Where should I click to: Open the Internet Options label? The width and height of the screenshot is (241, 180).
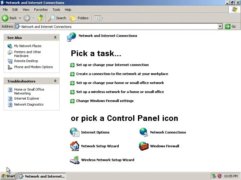[x=95, y=132]
